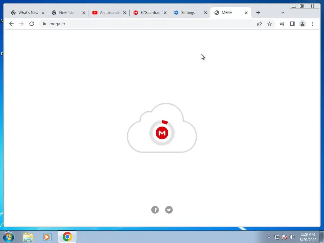Open the volume control tray icon
Image resolution: width=324 pixels, height=243 pixels.
(292, 237)
